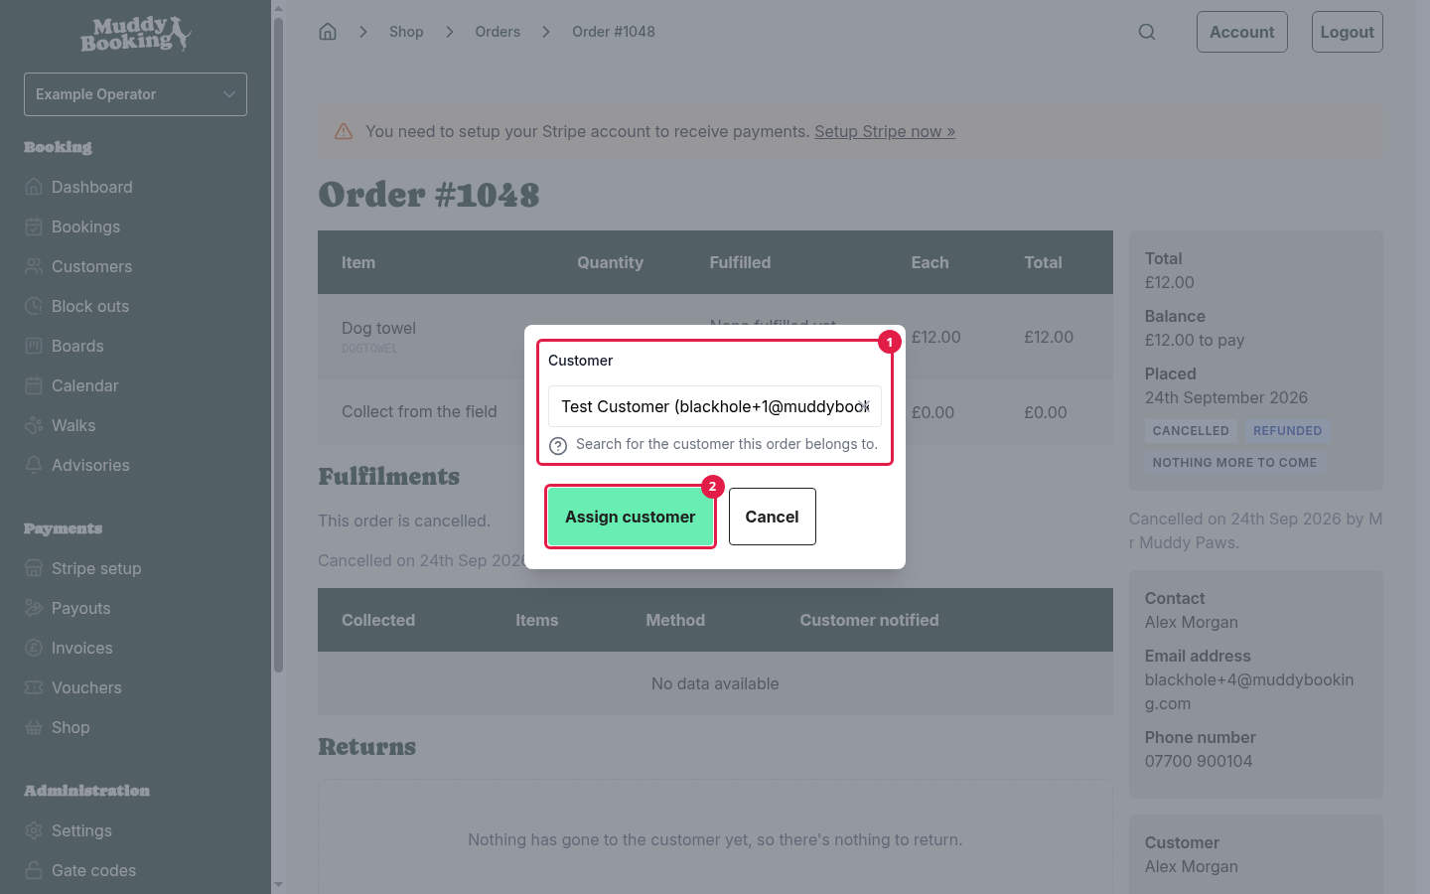This screenshot has height=894, width=1430.
Task: Click the Gate codes padlock icon
Action: tap(34, 870)
